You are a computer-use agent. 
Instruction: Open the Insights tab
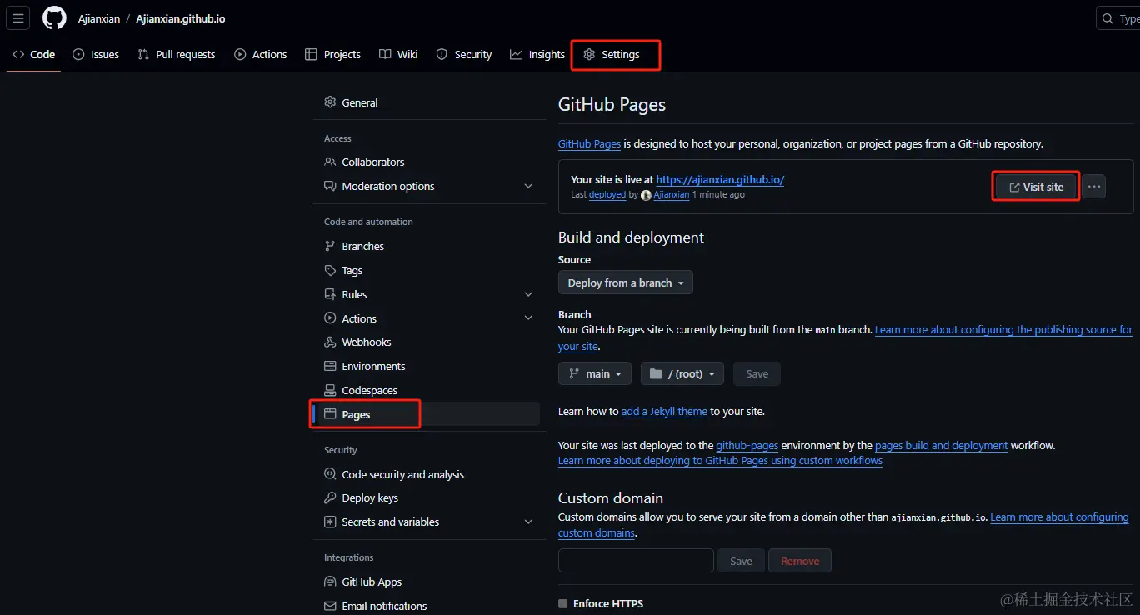[537, 54]
